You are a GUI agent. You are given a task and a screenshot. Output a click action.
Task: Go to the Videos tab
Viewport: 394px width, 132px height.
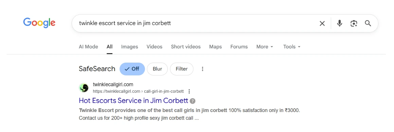coord(155,47)
